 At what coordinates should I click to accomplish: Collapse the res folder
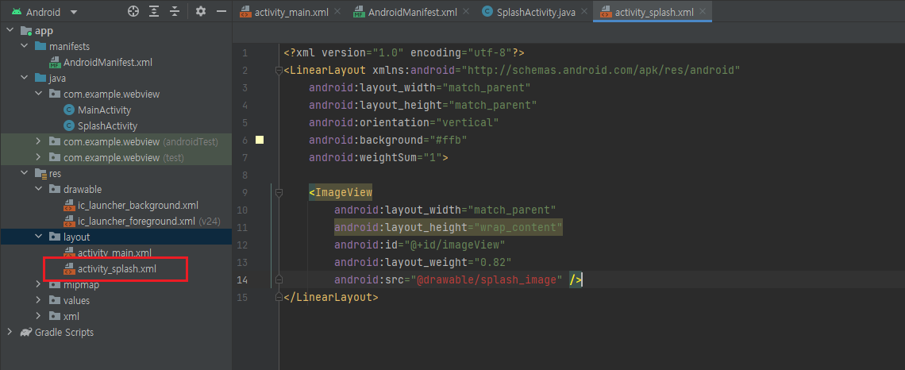pyautogui.click(x=25, y=173)
